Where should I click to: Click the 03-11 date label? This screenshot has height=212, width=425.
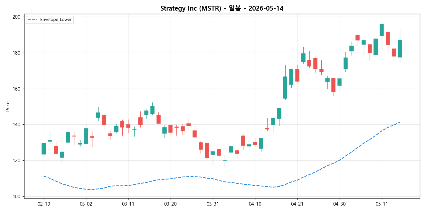128,204
